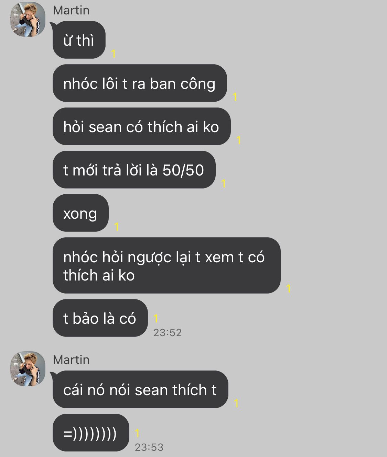Viewport: 387px width, 457px height.
Task: Tap the read count beside 'xong'
Action: coord(117,227)
